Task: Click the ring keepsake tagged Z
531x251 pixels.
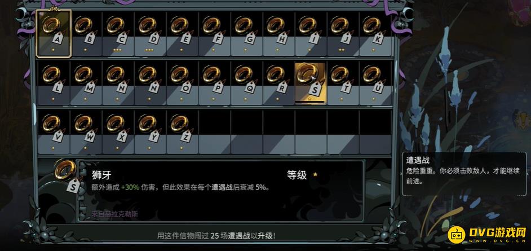Action: pos(182,132)
